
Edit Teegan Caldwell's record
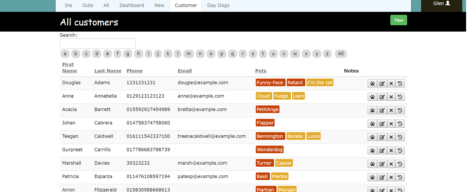tap(382, 137)
